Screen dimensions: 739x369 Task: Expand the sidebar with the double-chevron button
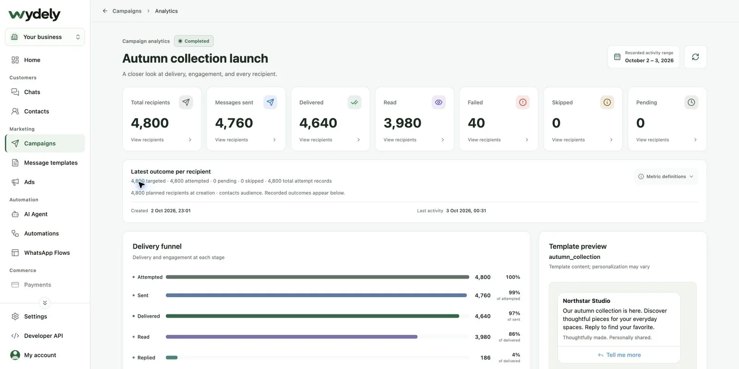[x=45, y=303]
